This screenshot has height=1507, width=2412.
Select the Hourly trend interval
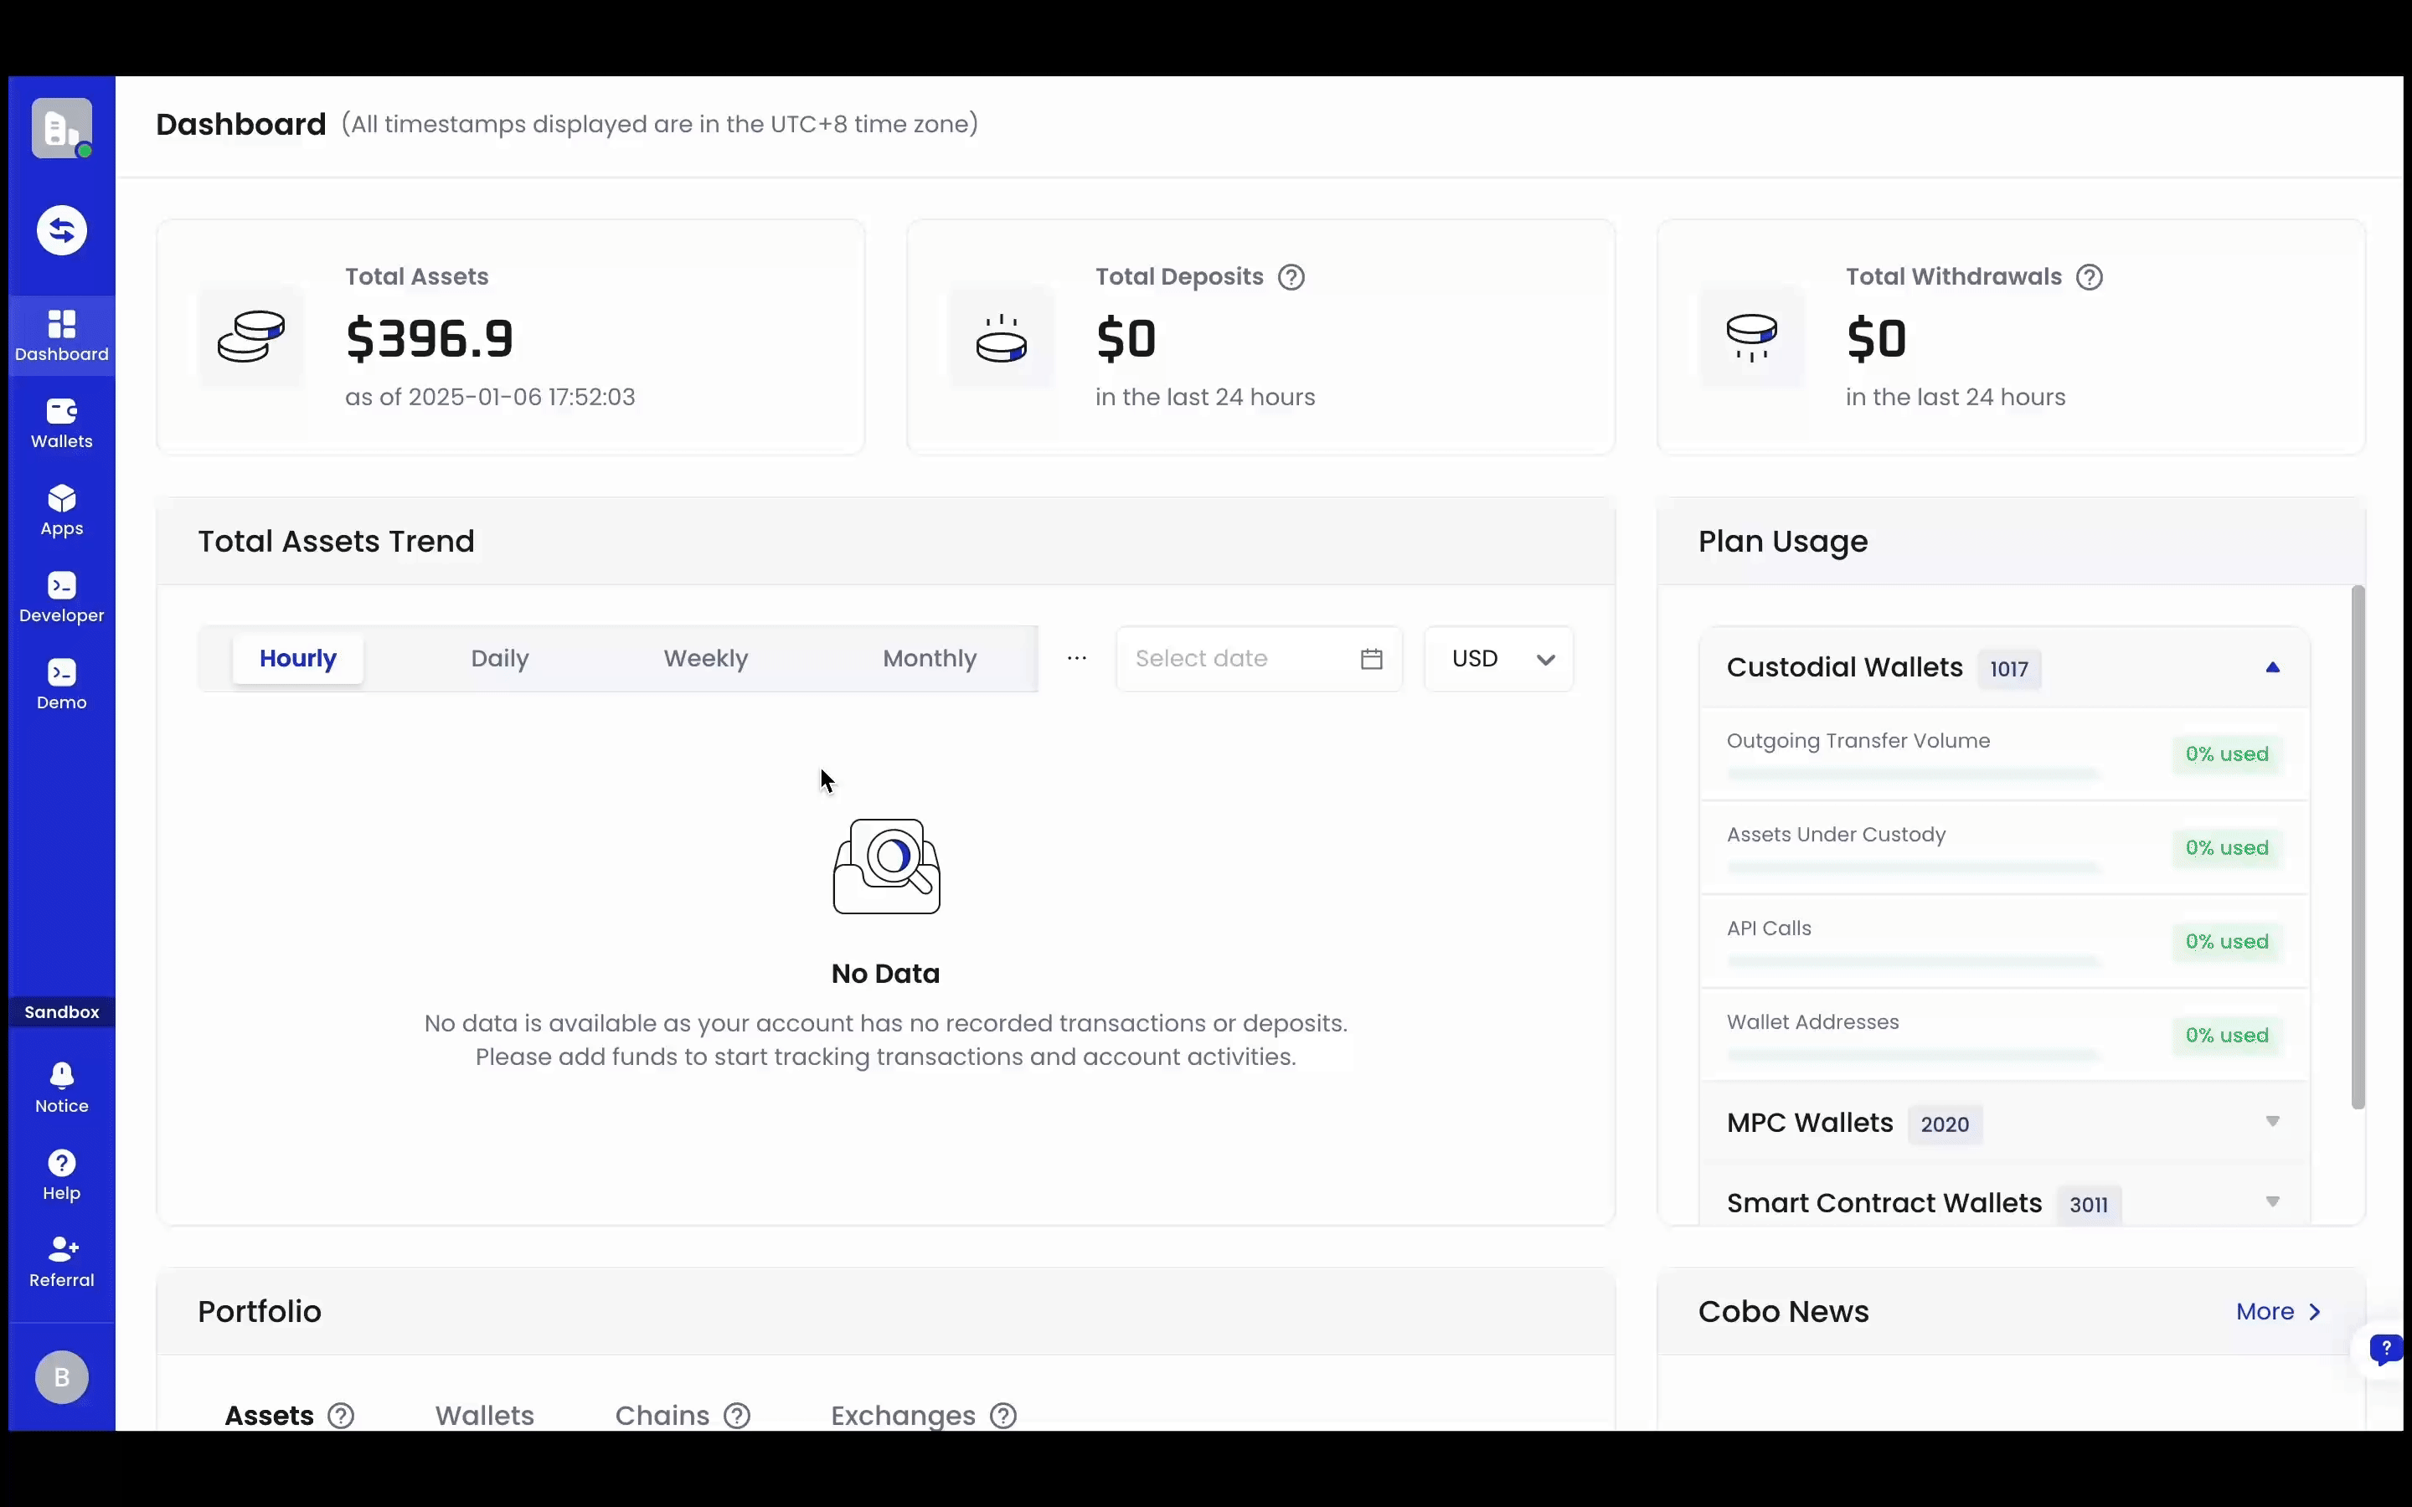pyautogui.click(x=298, y=659)
